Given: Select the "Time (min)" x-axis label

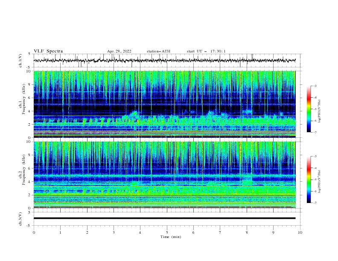Looking at the screenshot, I should coord(171,237).
